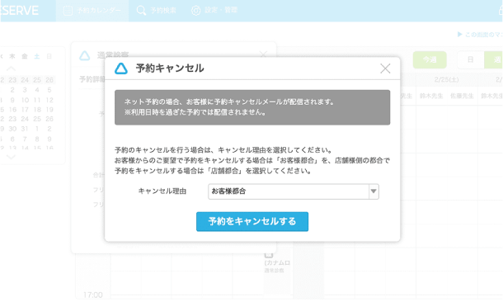This screenshot has height=302, width=503.
Task: Click the 今週 button
Action: point(430,59)
